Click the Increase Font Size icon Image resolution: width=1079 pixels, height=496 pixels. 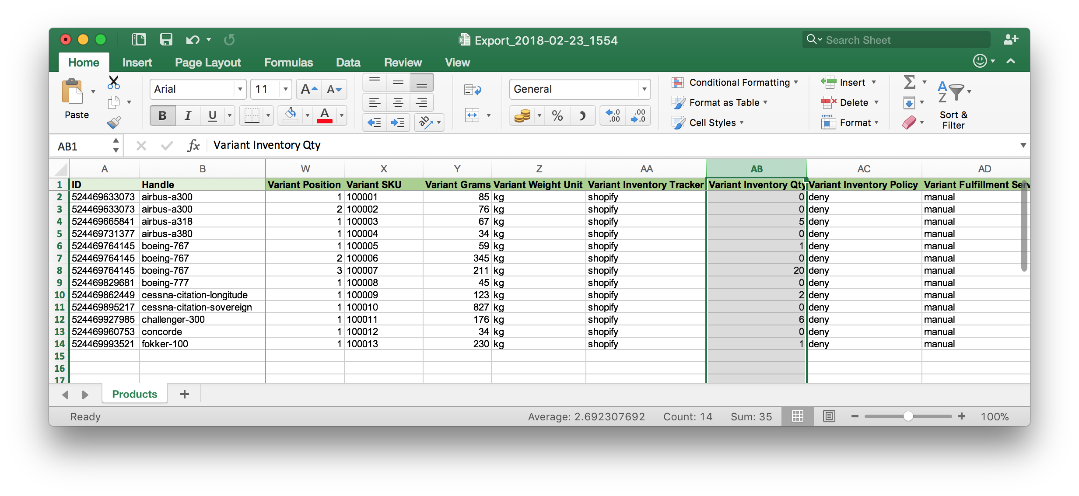point(309,90)
